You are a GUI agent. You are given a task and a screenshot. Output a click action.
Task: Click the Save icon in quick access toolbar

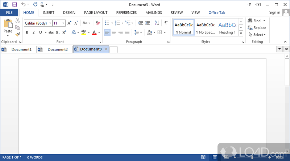14,4
